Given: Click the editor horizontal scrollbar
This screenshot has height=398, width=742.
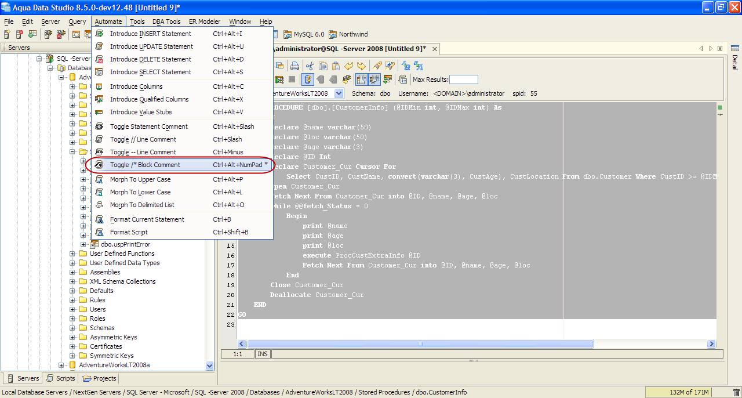Looking at the screenshot, I should point(420,344).
